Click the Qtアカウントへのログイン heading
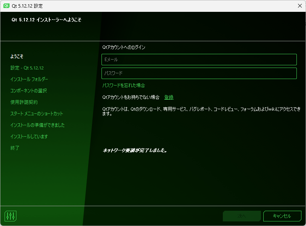Image resolution: width=306 pixels, height=226 pixels. point(124,47)
